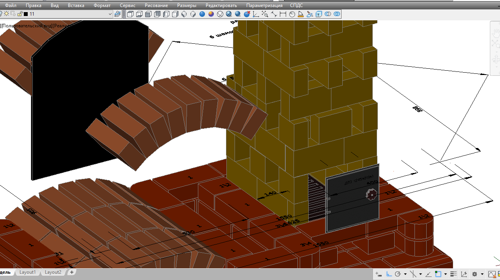The image size is (500, 280).
Task: Click the measure ruler triangle icon
Action: pyautogui.click(x=301, y=14)
